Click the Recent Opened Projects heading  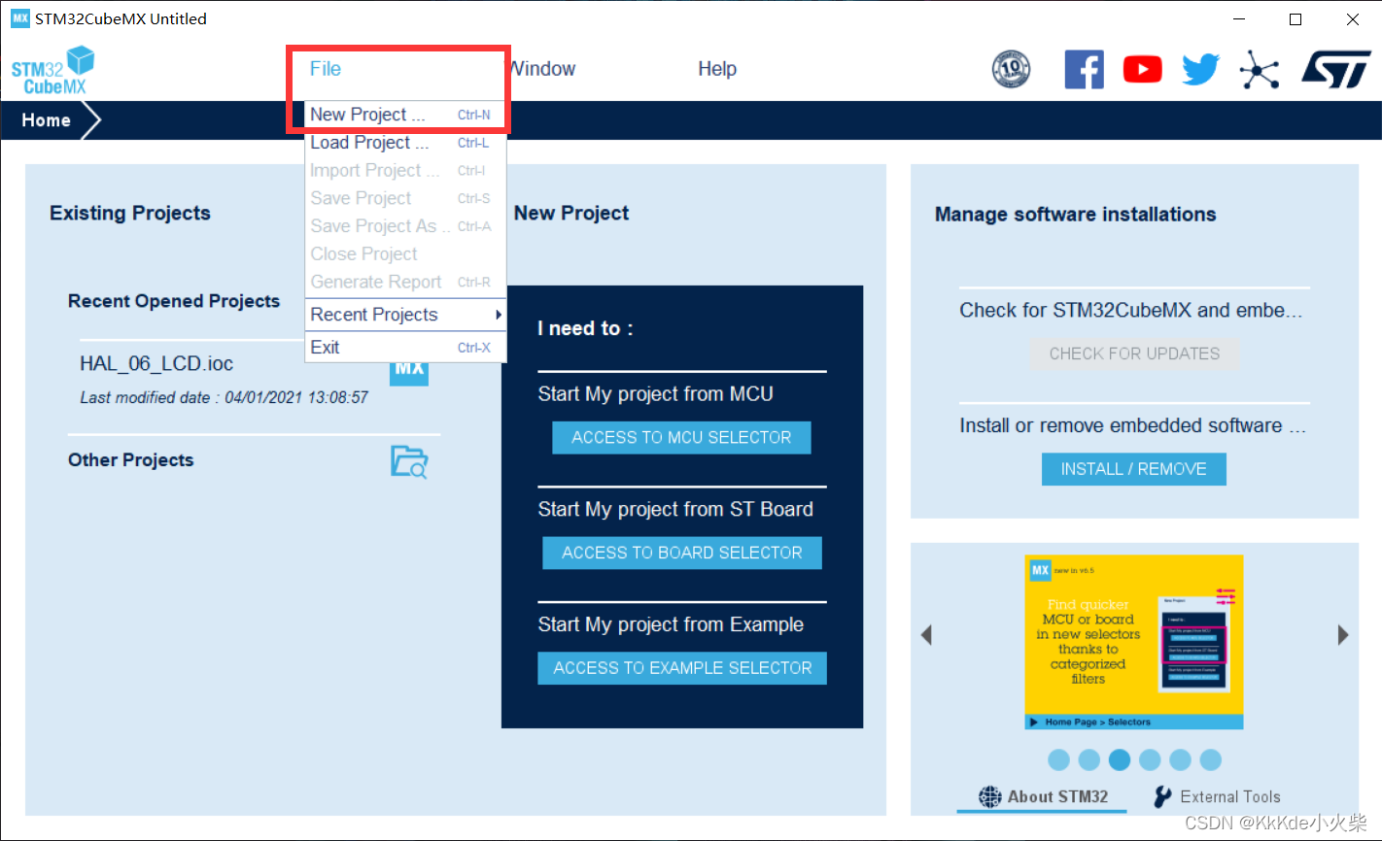(x=174, y=301)
